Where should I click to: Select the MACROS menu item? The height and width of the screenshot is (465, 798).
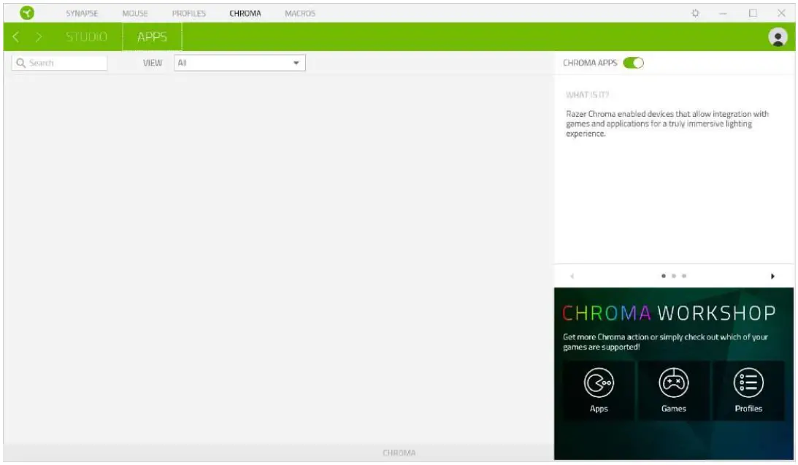(x=299, y=12)
